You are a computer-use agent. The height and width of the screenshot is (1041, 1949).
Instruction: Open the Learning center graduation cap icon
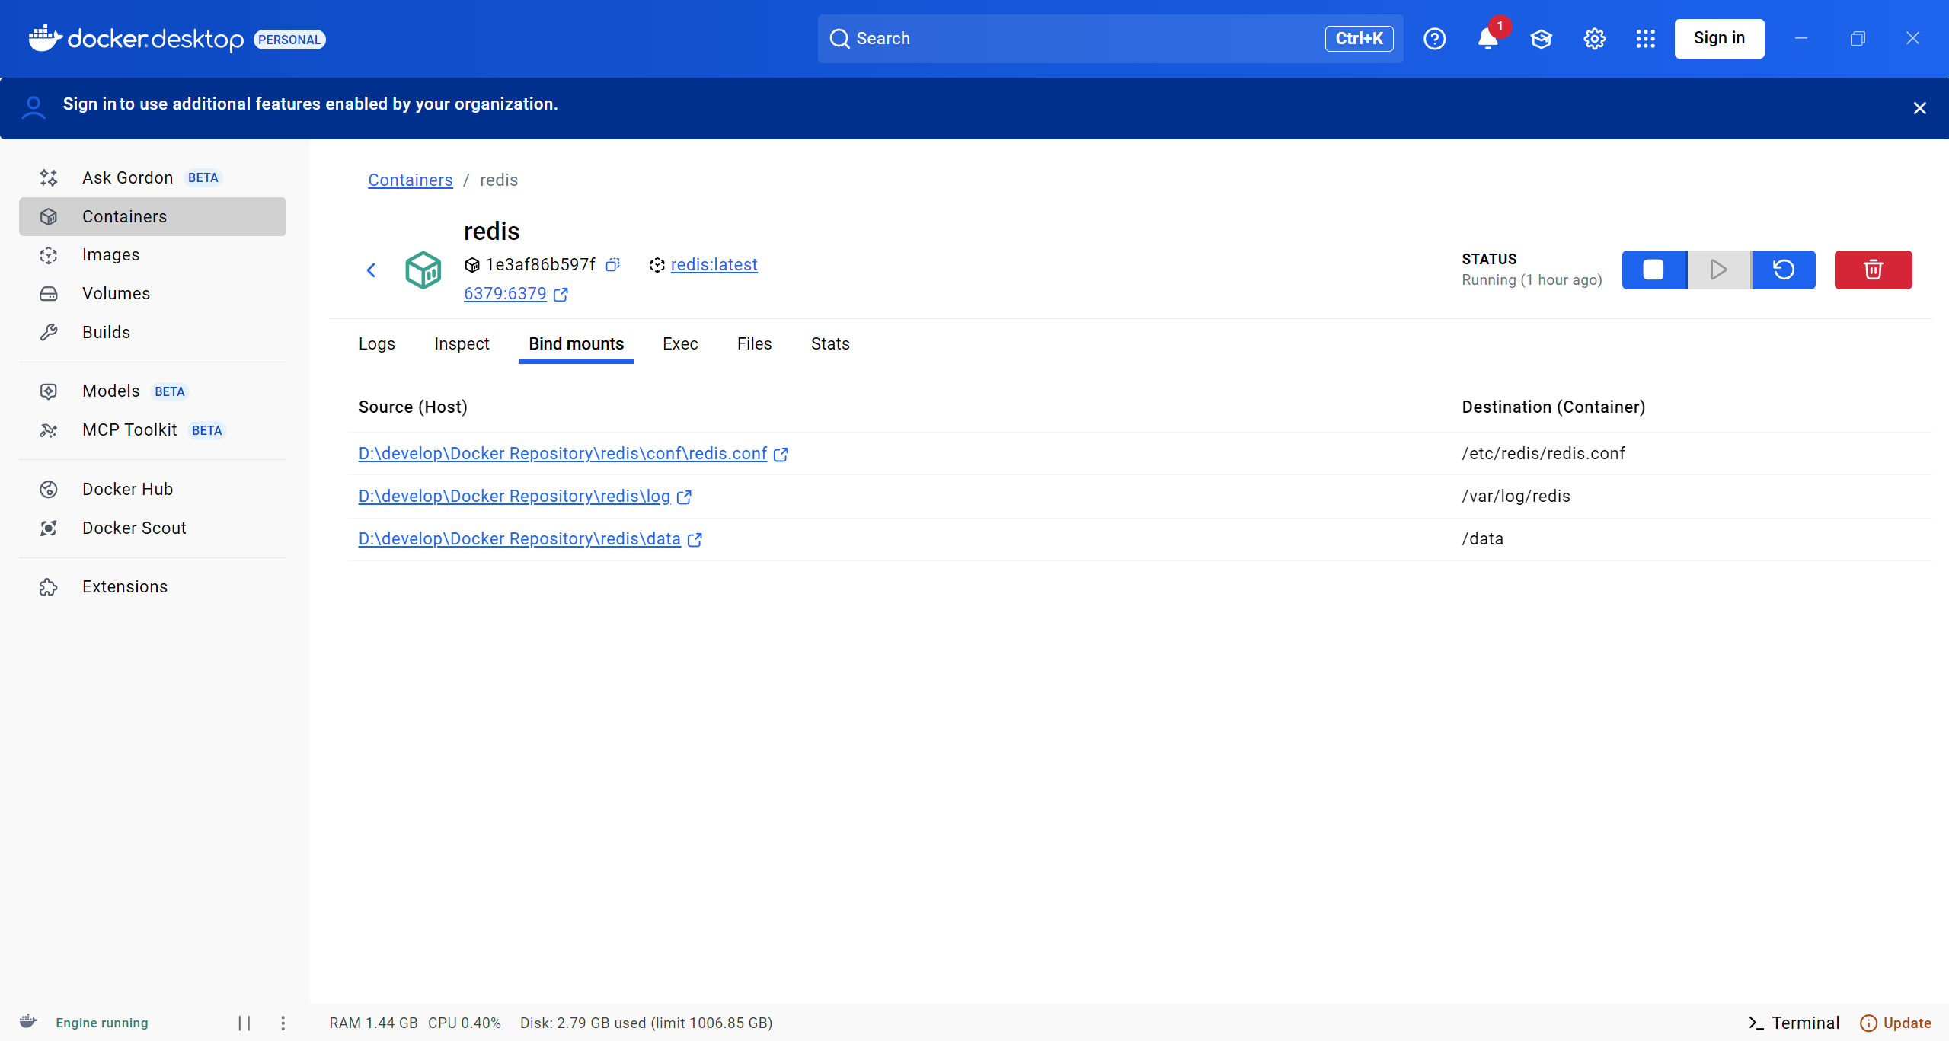(x=1541, y=39)
